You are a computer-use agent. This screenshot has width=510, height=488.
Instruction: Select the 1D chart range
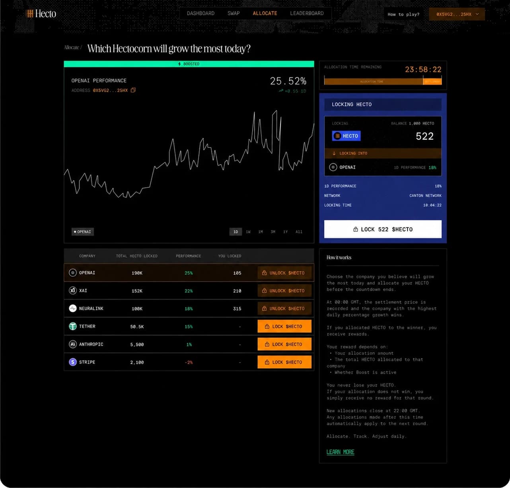click(x=236, y=232)
